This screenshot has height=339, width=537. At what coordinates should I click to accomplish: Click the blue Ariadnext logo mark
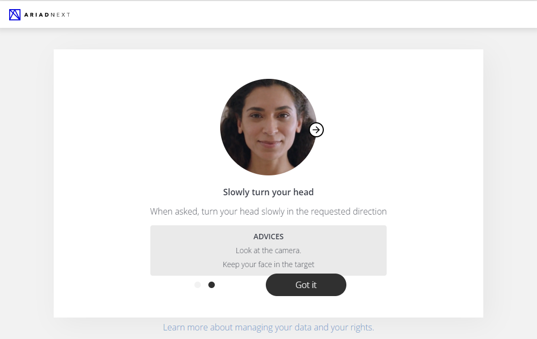[15, 14]
